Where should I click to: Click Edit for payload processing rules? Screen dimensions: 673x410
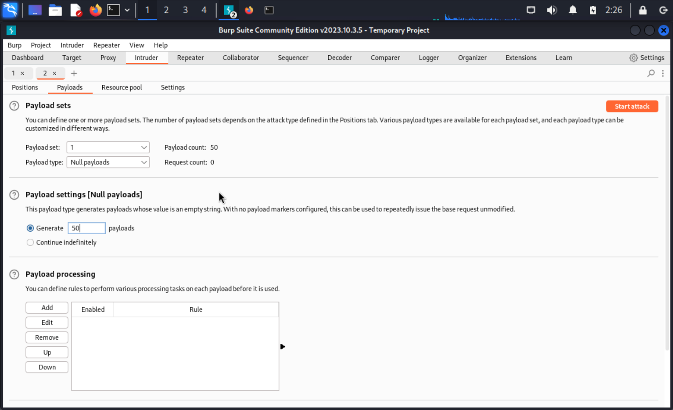click(47, 323)
